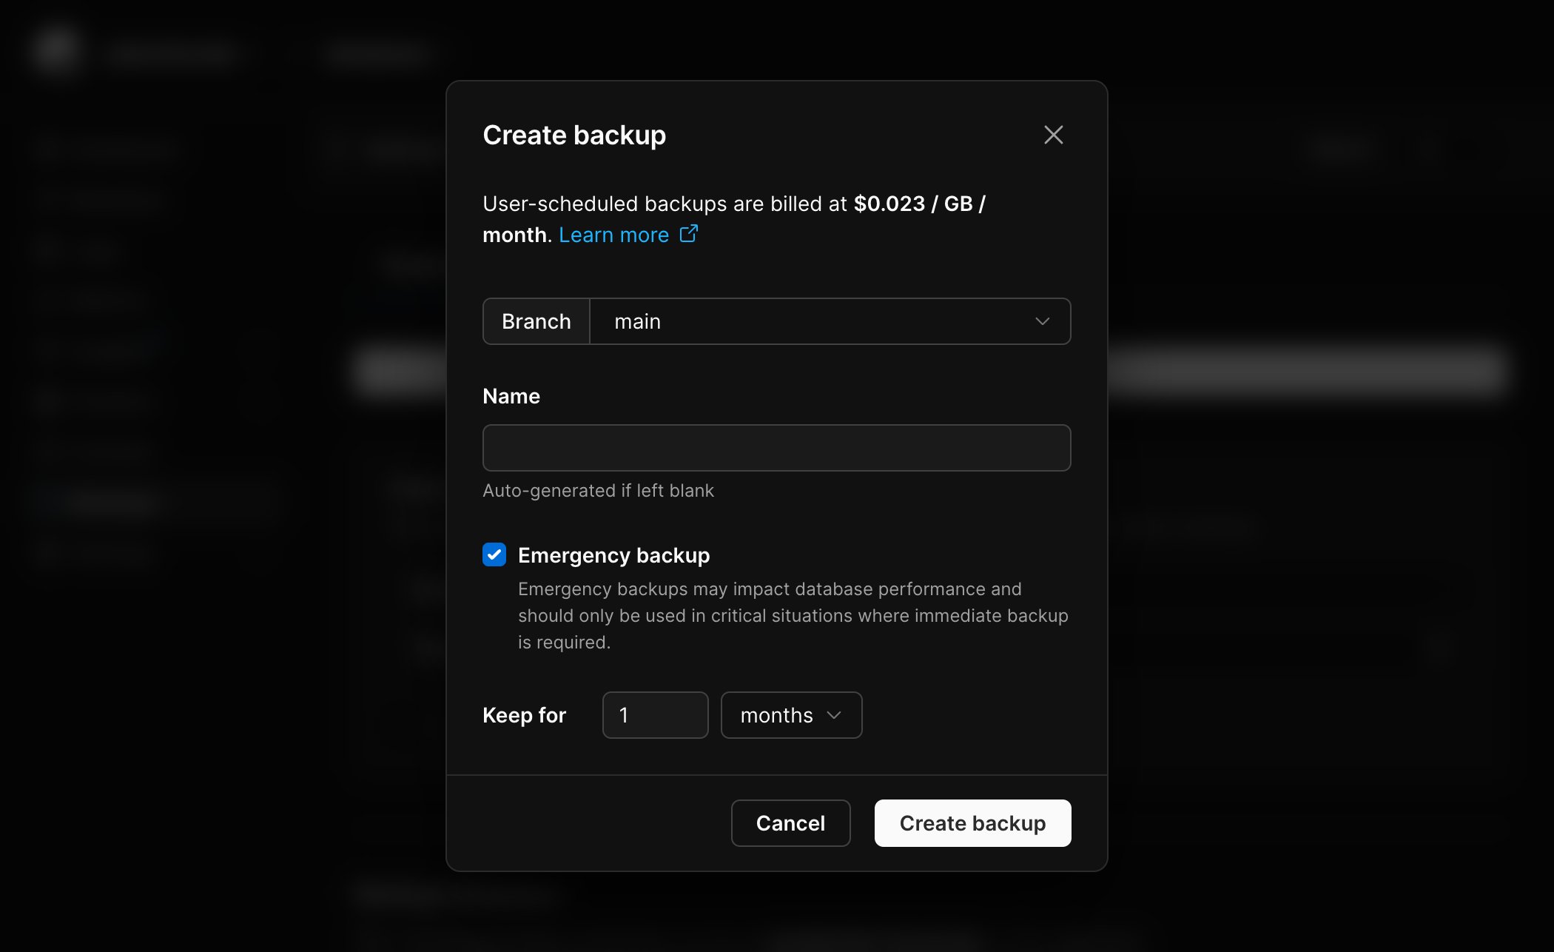The width and height of the screenshot is (1554, 952).
Task: Open the months unit dropdown
Action: click(x=791, y=715)
